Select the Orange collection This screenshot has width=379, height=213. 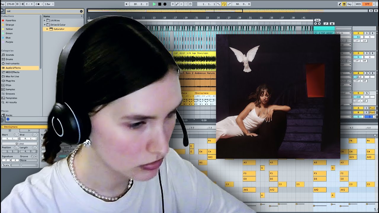tap(10, 25)
